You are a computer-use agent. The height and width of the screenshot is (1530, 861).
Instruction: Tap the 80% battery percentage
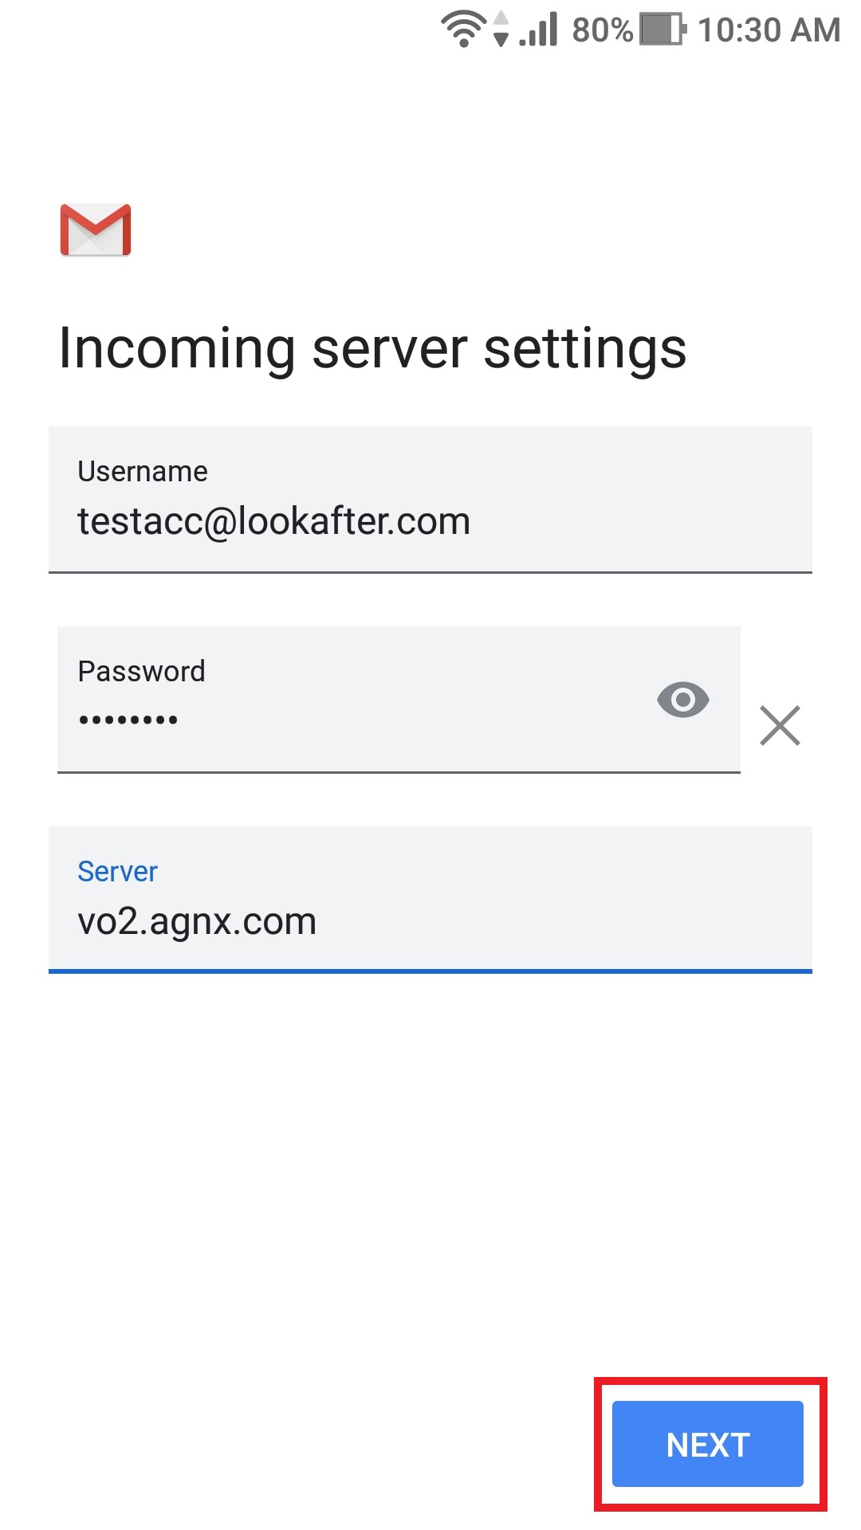point(603,30)
